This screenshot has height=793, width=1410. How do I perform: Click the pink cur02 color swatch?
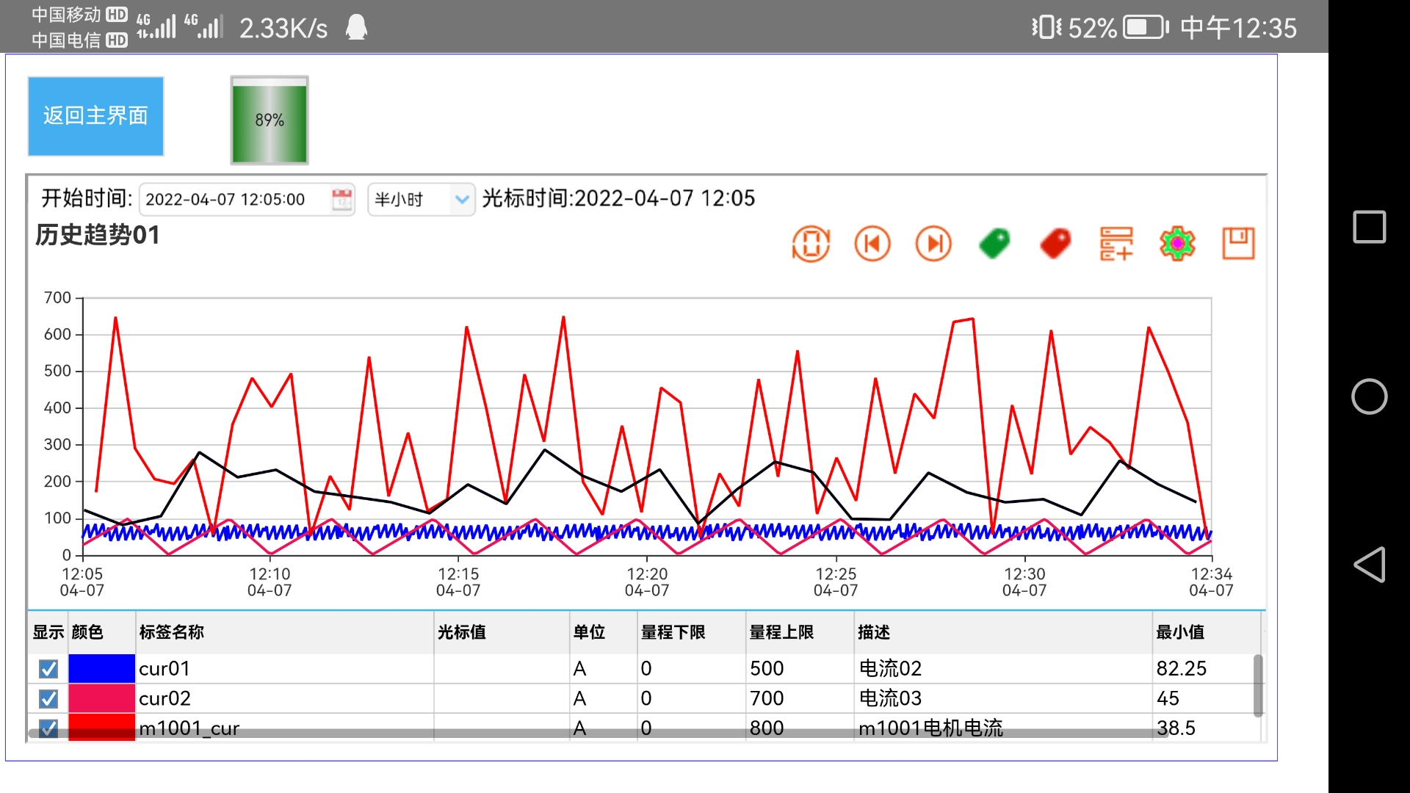[x=101, y=698]
